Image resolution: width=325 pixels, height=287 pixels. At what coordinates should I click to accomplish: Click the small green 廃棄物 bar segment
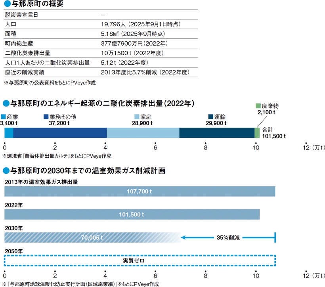(257, 133)
